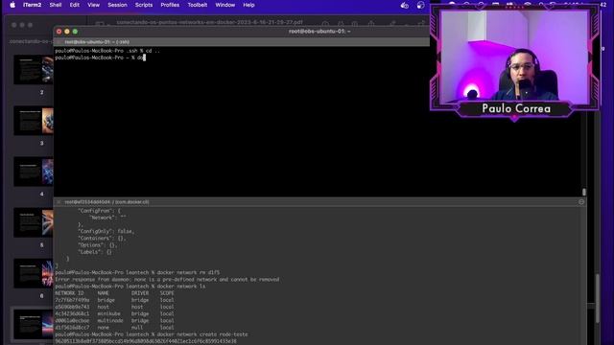The height and width of the screenshot is (345, 614).
Task: Zoom iTerm2 window with green button
Action: pos(75,32)
